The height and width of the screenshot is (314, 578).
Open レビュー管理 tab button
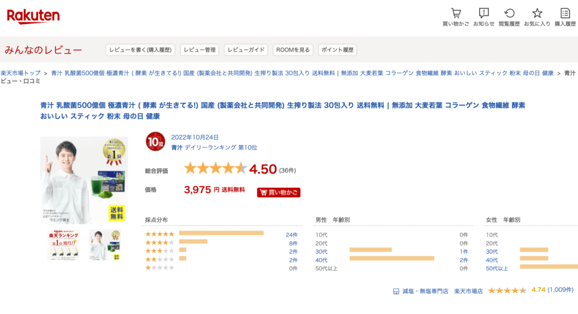click(199, 50)
